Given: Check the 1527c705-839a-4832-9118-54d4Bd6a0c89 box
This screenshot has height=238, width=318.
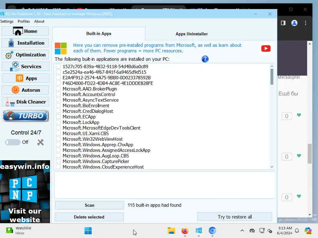Looking at the screenshot, I should (x=58, y=66).
